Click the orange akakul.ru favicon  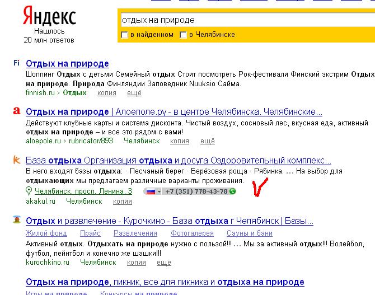pos(16,160)
